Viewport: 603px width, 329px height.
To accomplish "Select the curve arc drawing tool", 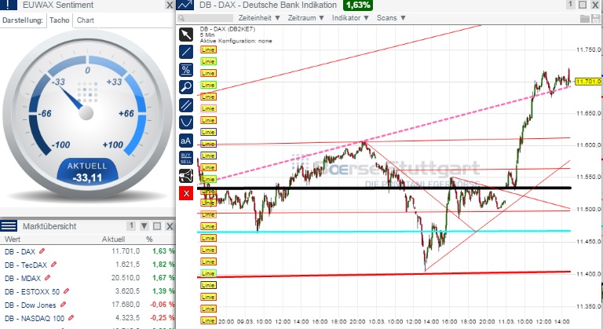I will tap(186, 122).
